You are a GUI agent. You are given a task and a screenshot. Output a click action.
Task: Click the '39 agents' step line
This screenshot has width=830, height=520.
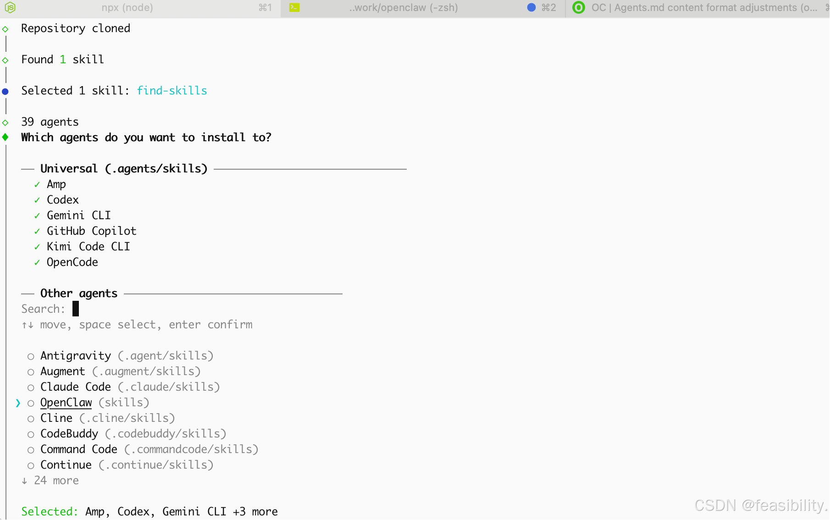click(x=50, y=122)
